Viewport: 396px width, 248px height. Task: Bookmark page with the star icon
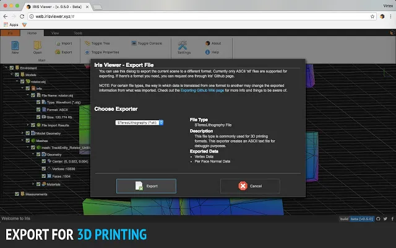(372, 17)
